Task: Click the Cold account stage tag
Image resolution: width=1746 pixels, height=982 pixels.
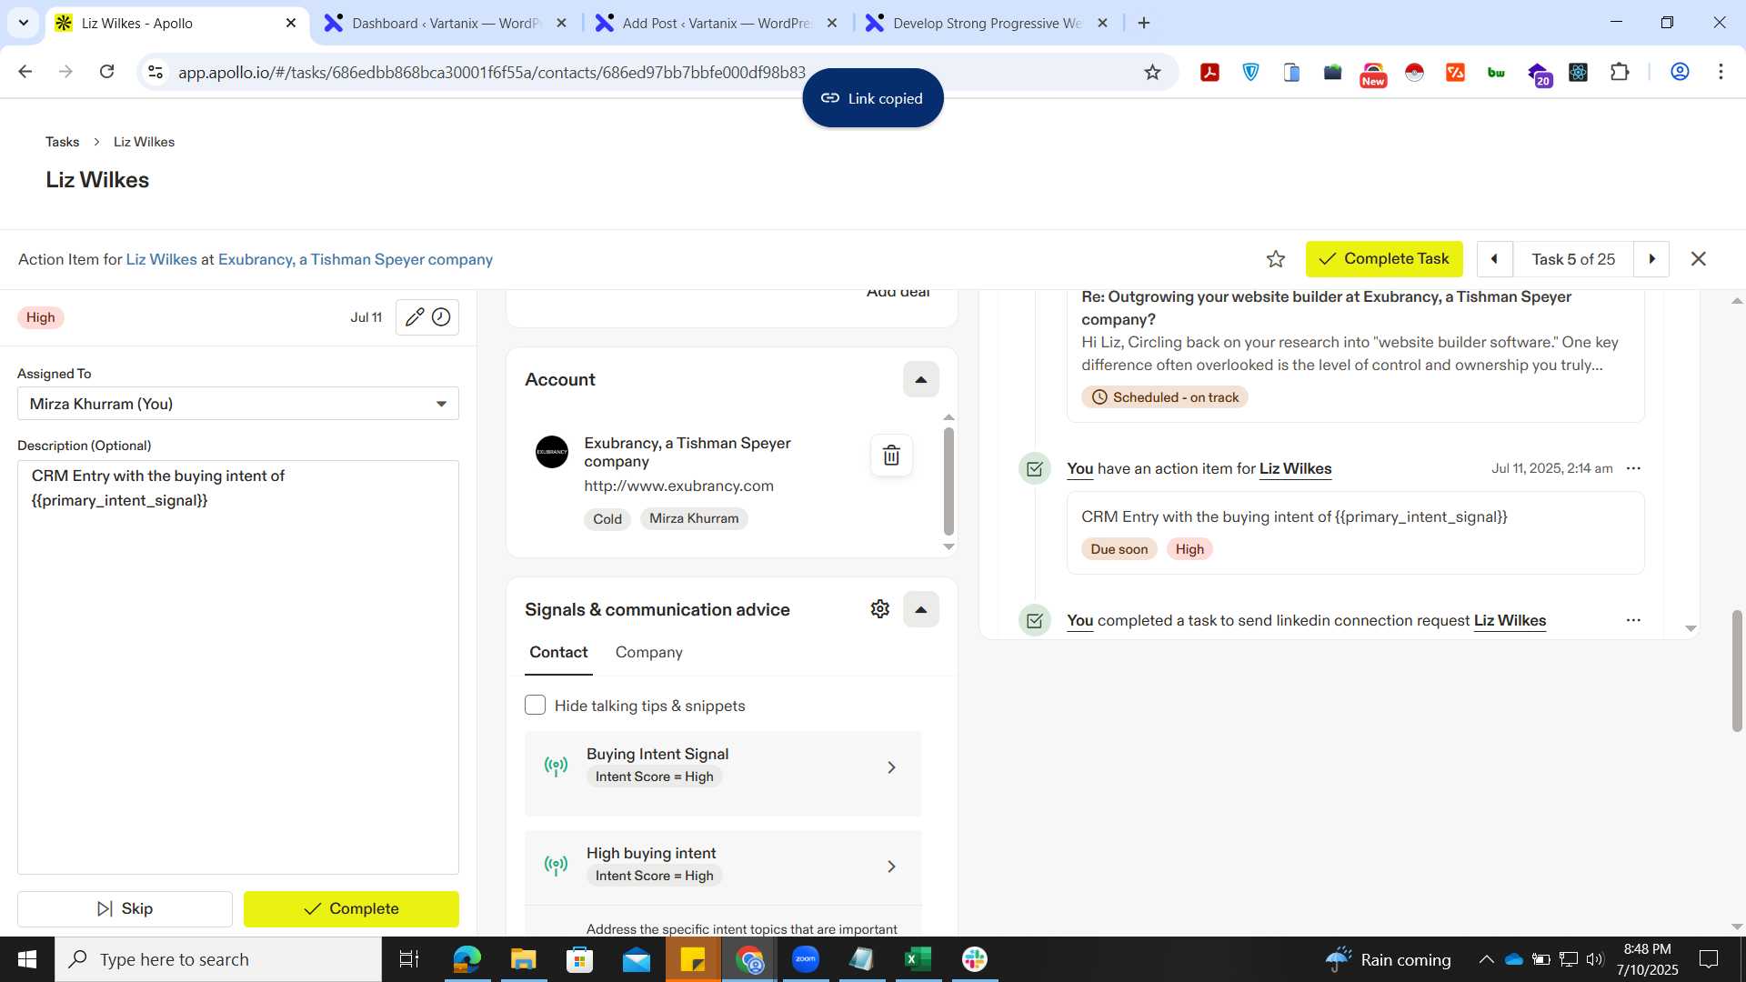Action: click(x=607, y=519)
